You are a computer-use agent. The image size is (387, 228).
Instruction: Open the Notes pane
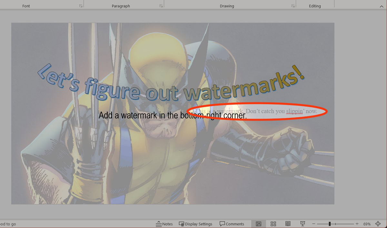[x=164, y=224]
